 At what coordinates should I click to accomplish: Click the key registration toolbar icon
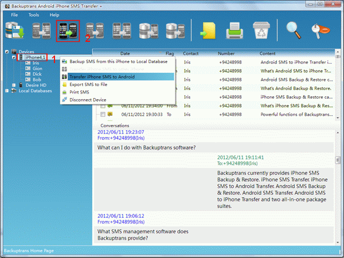pos(320,32)
